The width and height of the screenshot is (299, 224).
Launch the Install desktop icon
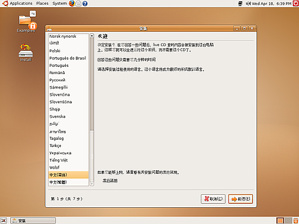pyautogui.click(x=26, y=53)
